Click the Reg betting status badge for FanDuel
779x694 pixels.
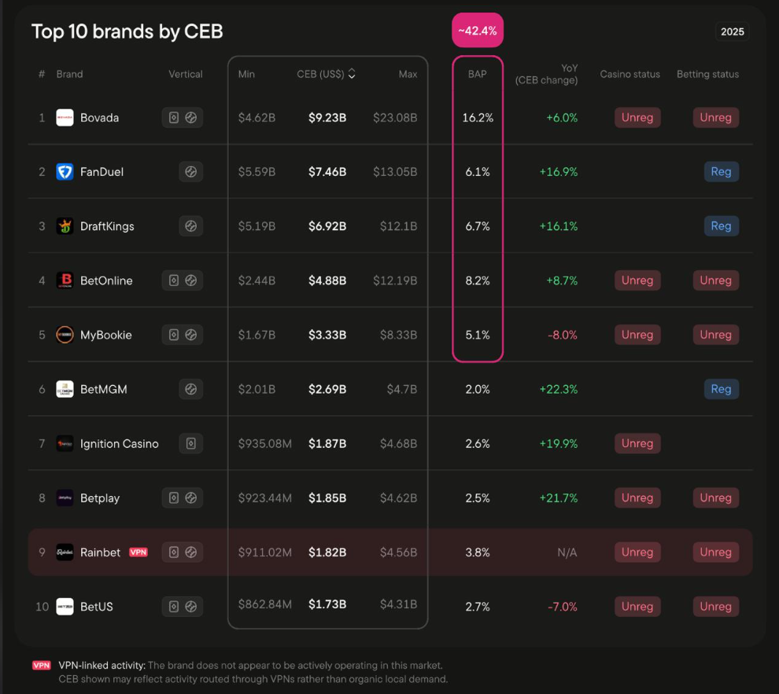pos(721,172)
